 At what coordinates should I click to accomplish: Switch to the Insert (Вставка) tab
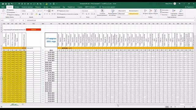(x=17, y=7)
